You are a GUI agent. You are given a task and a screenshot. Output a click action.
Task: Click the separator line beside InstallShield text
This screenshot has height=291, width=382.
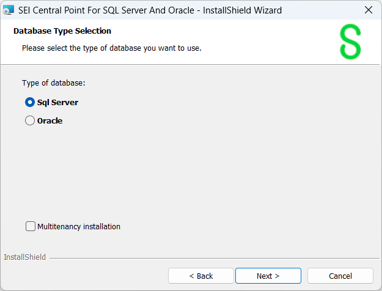[214, 258]
